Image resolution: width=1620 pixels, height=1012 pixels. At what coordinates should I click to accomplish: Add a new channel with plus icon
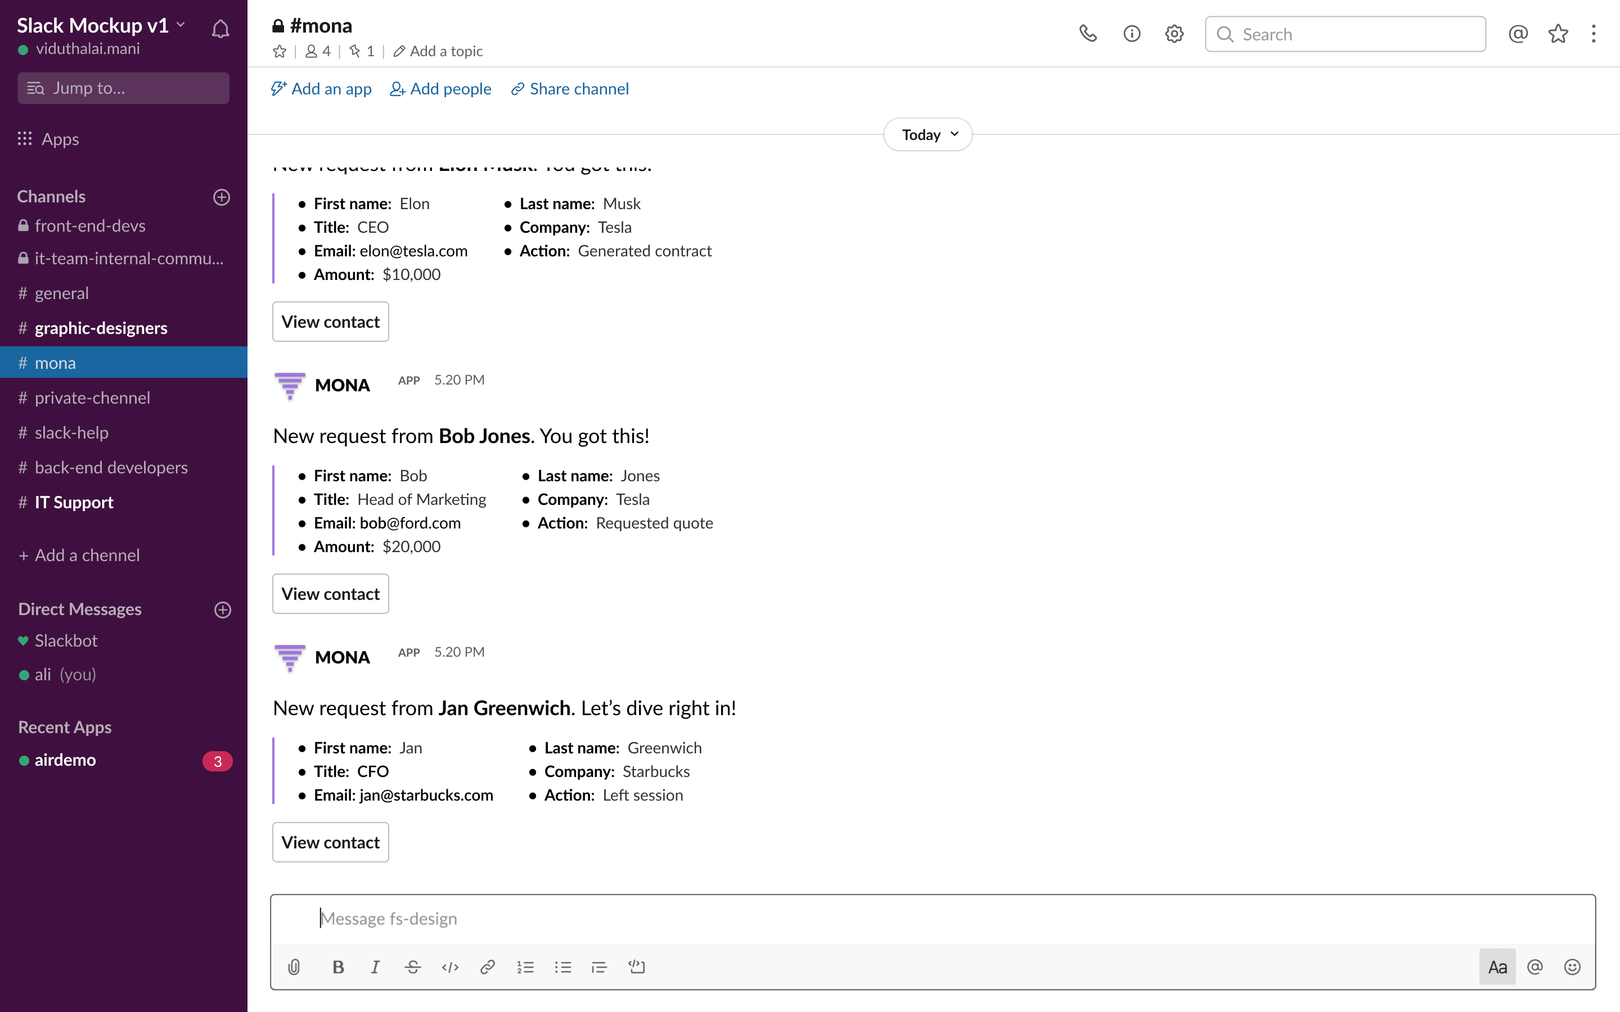(222, 197)
